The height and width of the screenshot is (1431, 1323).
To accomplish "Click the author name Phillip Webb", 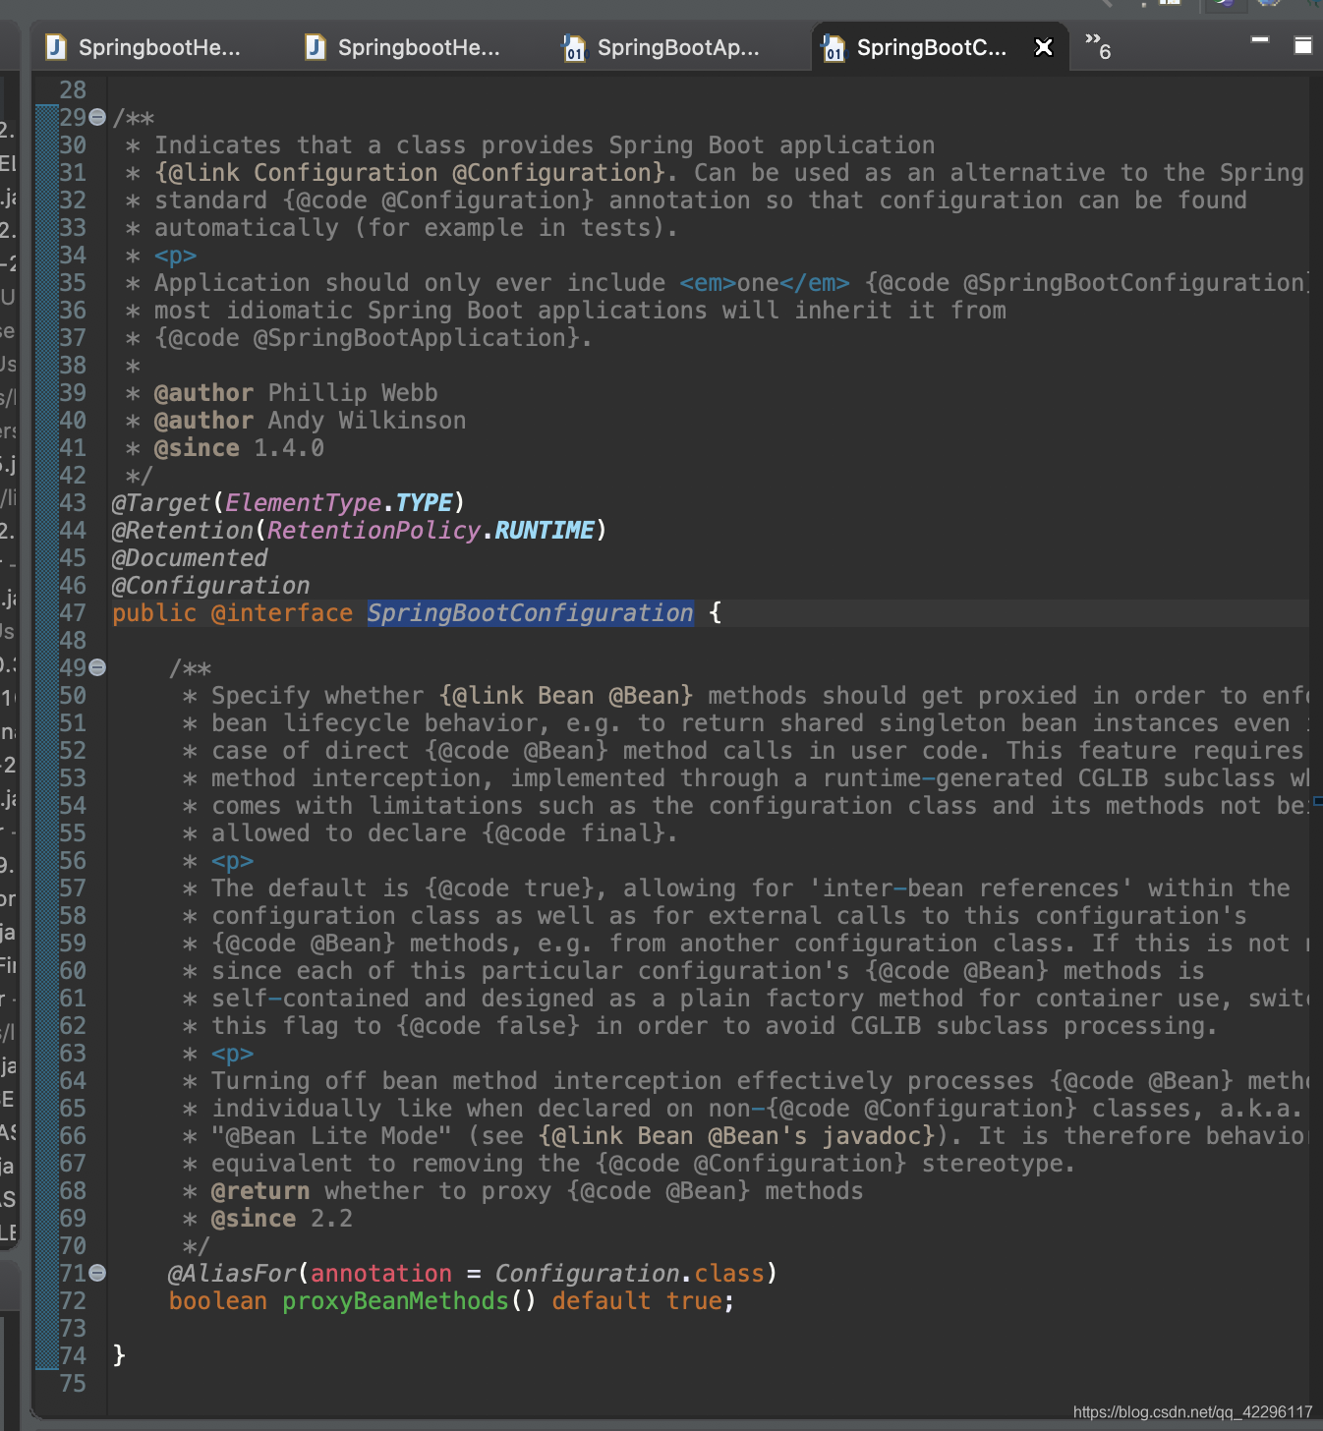I will [353, 393].
